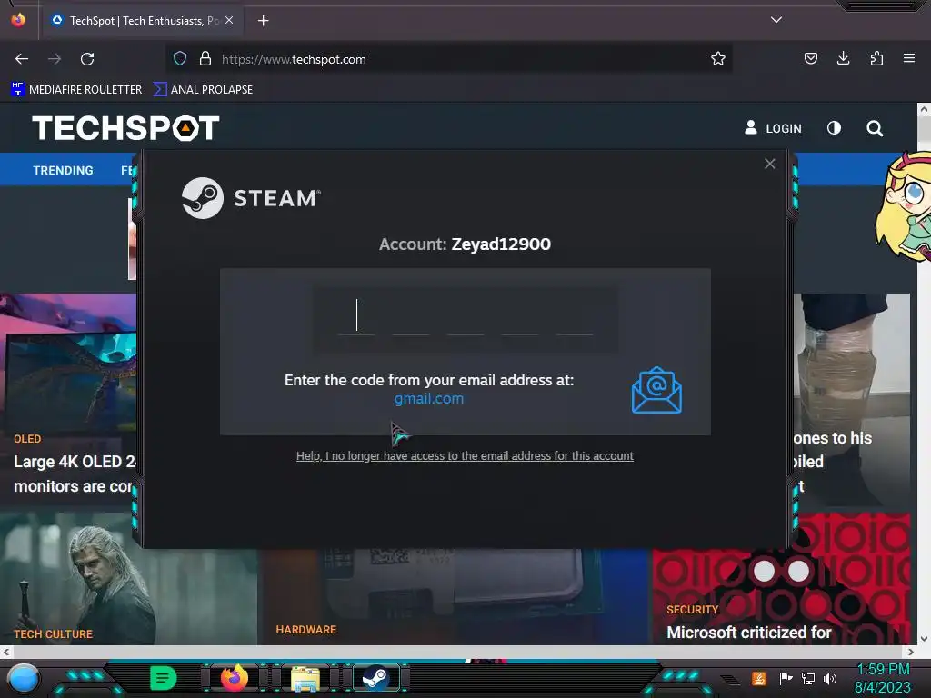Click account name Zeyad12900
Viewport: 931px width, 698px height.
[501, 244]
